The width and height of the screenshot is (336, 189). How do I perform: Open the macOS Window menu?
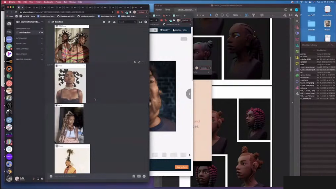[73, 2]
